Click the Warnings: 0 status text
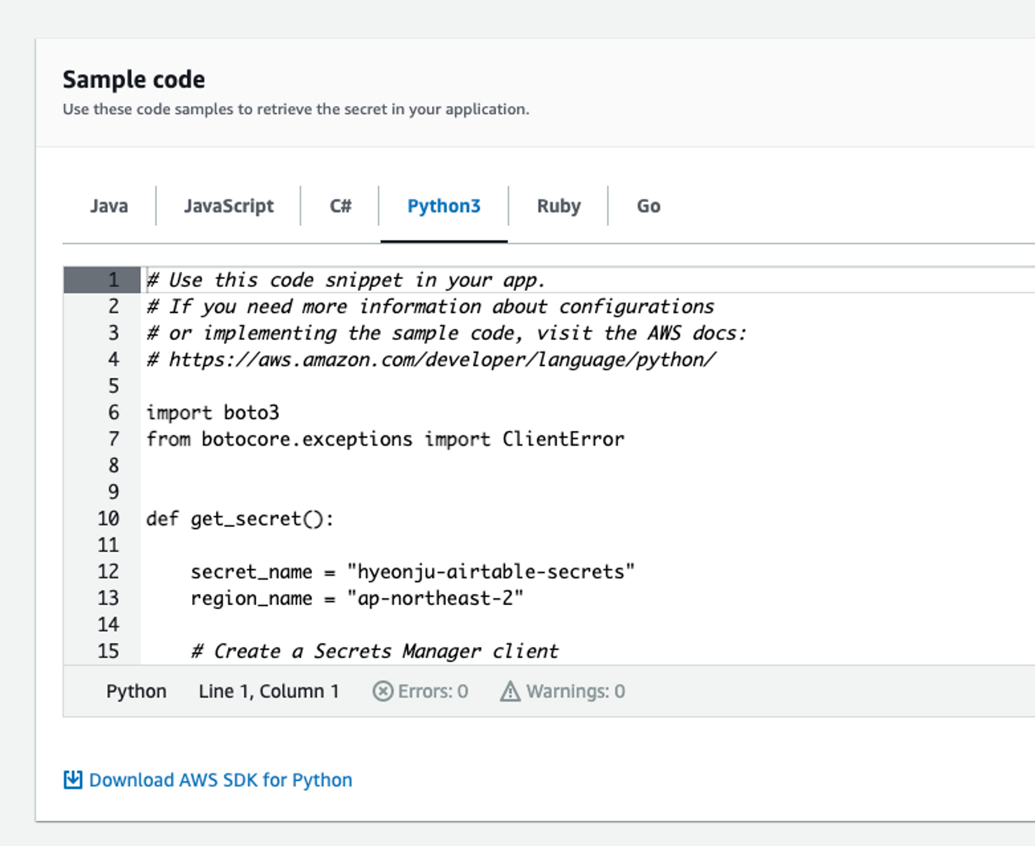 pos(575,691)
